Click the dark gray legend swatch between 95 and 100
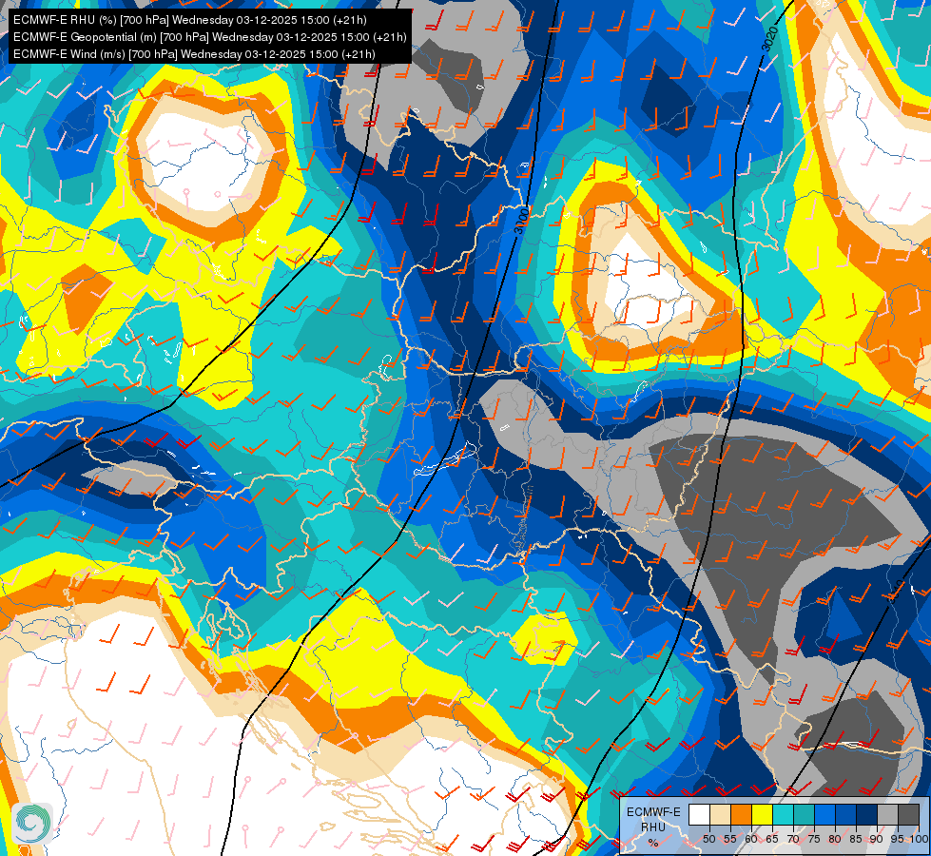Viewport: 931px width, 856px height. [x=908, y=815]
